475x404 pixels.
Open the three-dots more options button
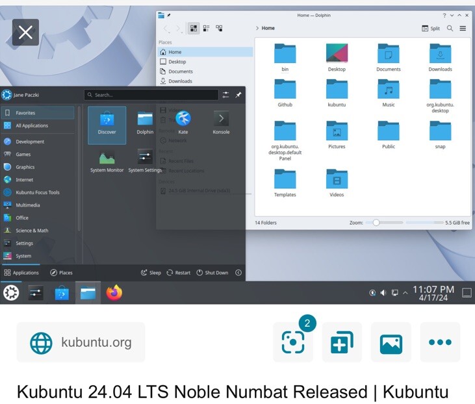(x=440, y=342)
